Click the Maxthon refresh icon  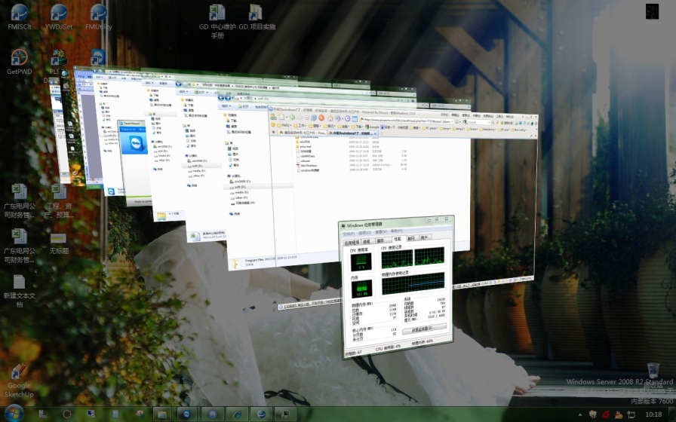click(x=314, y=118)
